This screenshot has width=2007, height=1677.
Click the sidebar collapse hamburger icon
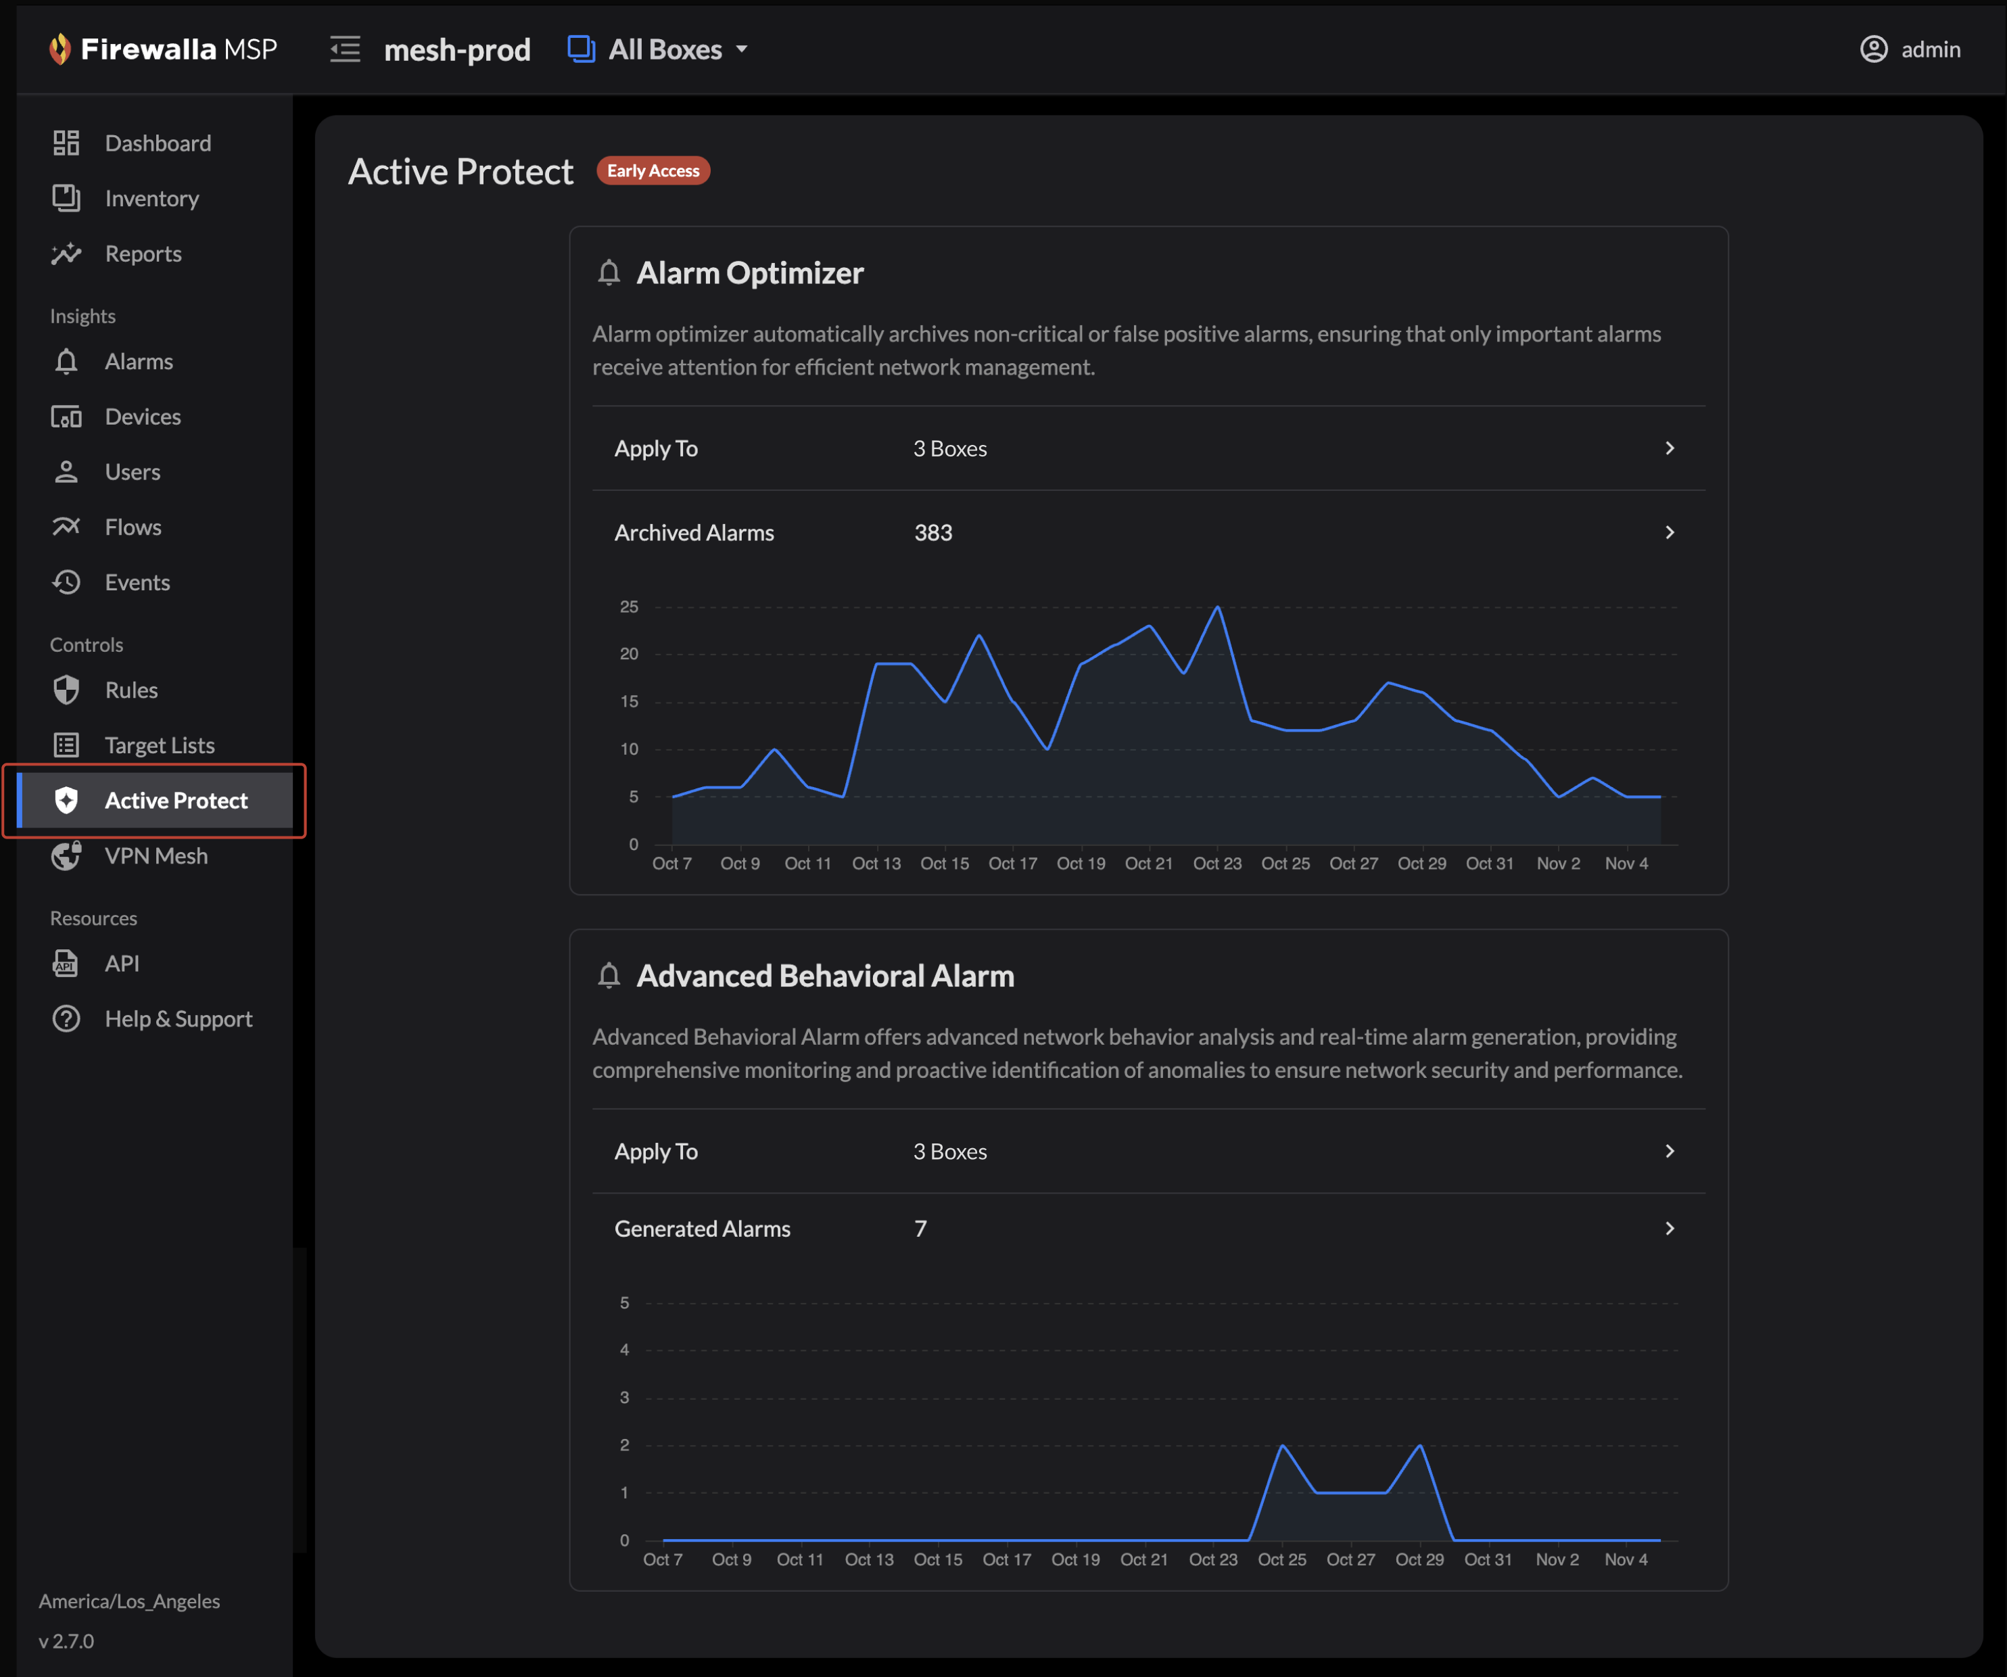[345, 49]
